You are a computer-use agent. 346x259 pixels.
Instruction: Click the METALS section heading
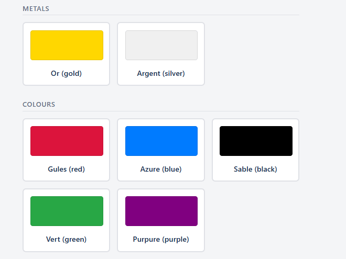coord(36,9)
